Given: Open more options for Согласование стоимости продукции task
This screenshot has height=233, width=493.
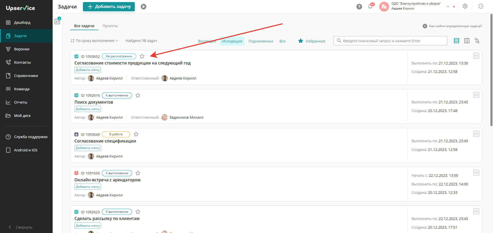Looking at the screenshot, I should pos(476,56).
